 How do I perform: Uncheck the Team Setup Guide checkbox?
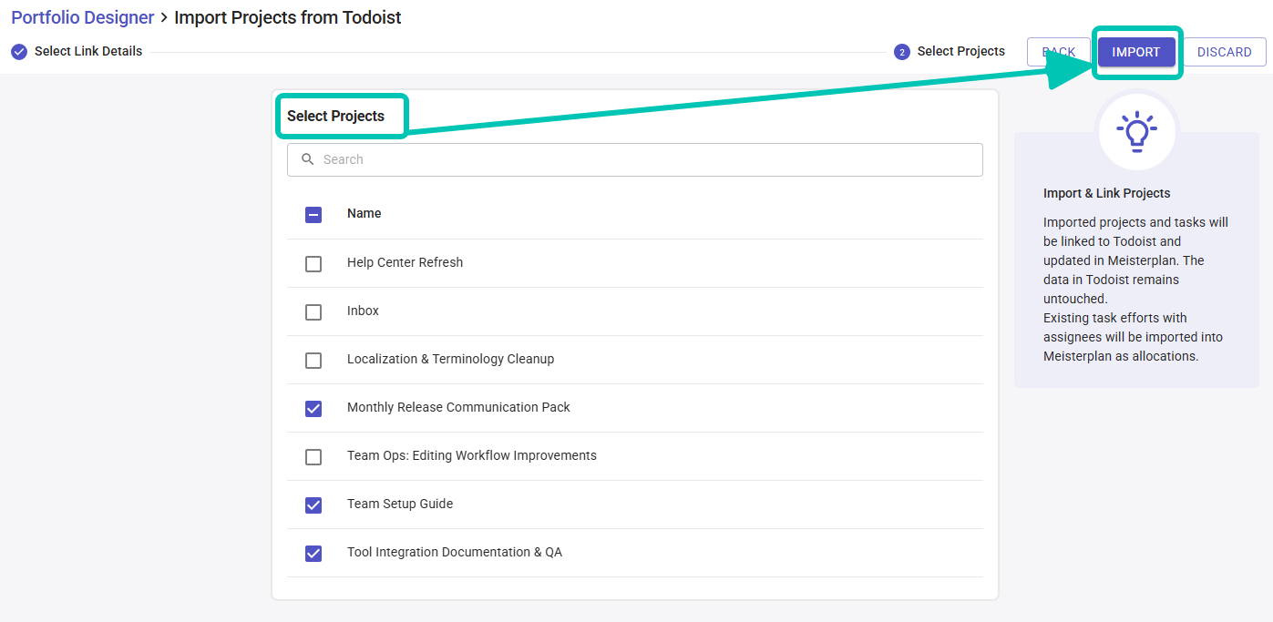tap(313, 505)
